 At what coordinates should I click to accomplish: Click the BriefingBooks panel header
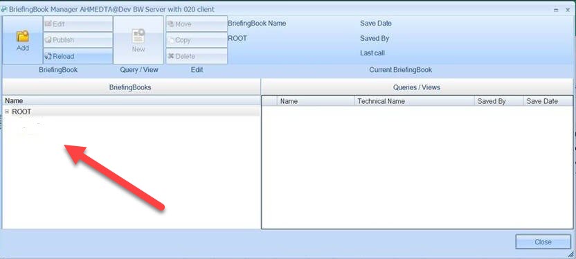coord(130,87)
